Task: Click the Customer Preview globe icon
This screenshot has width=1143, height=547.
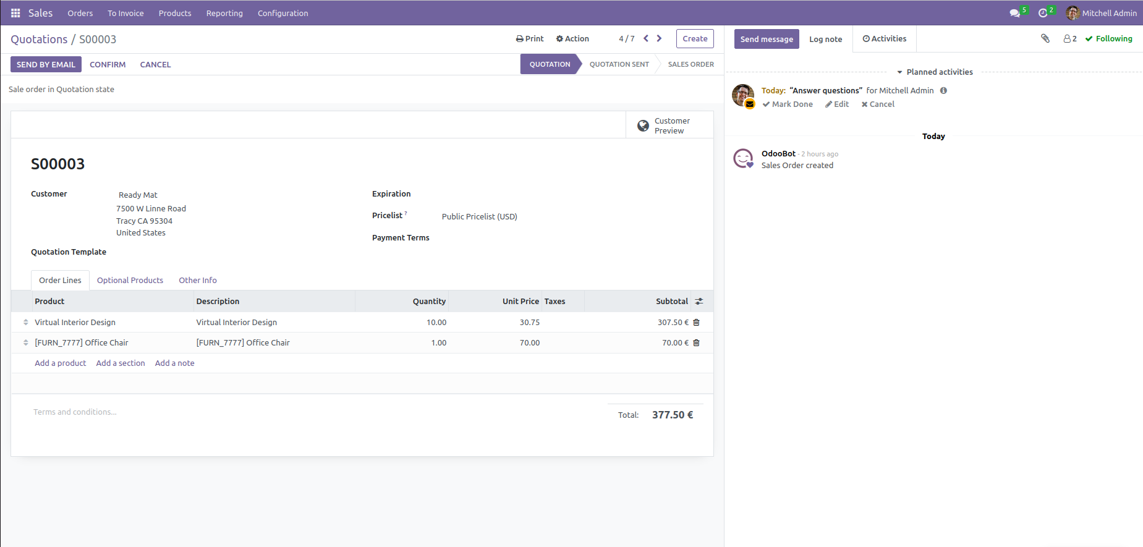Action: tap(643, 125)
